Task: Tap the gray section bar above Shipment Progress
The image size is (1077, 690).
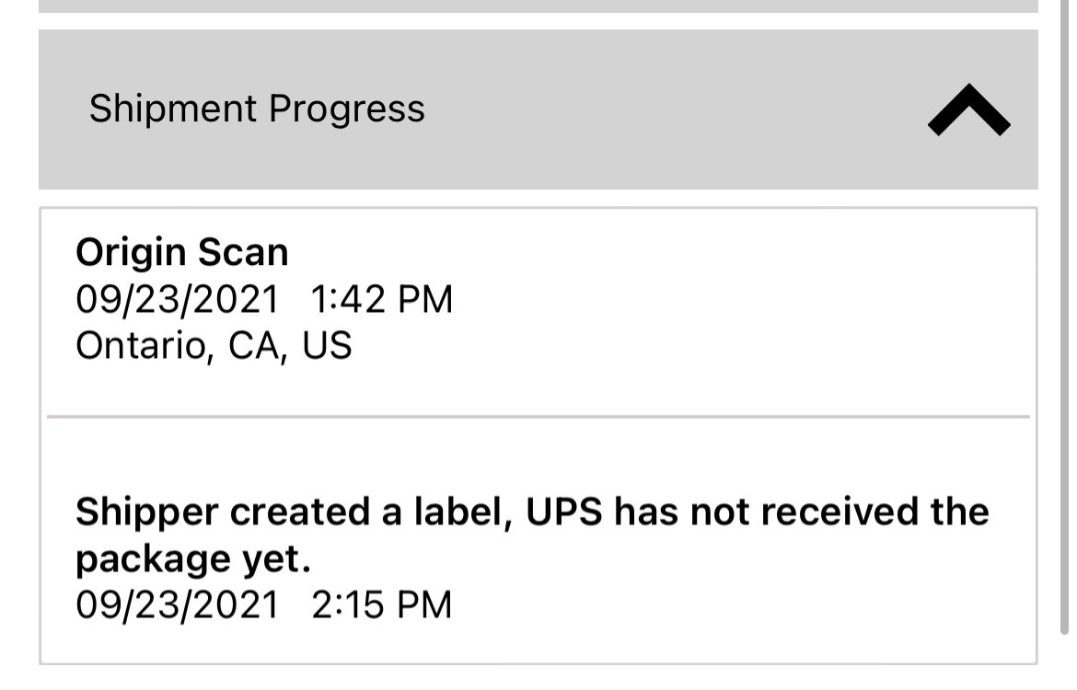Action: coord(538,6)
